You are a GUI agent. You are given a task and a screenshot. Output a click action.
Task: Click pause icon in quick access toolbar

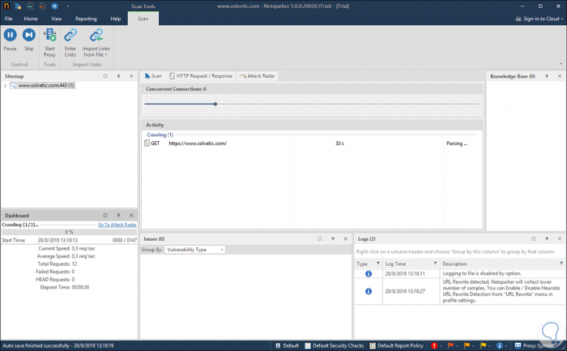pyautogui.click(x=54, y=6)
